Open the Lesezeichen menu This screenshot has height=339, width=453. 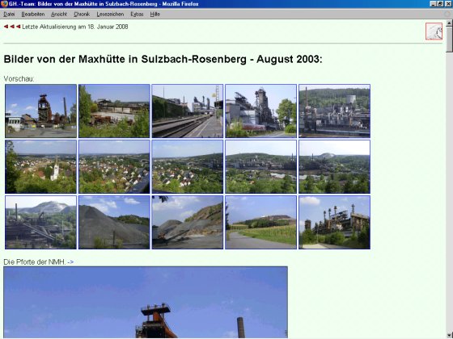[x=110, y=15]
